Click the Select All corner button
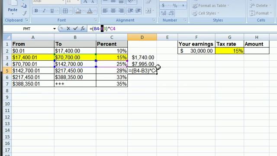Viewport: 277px width, 156px height. (x=7, y=37)
